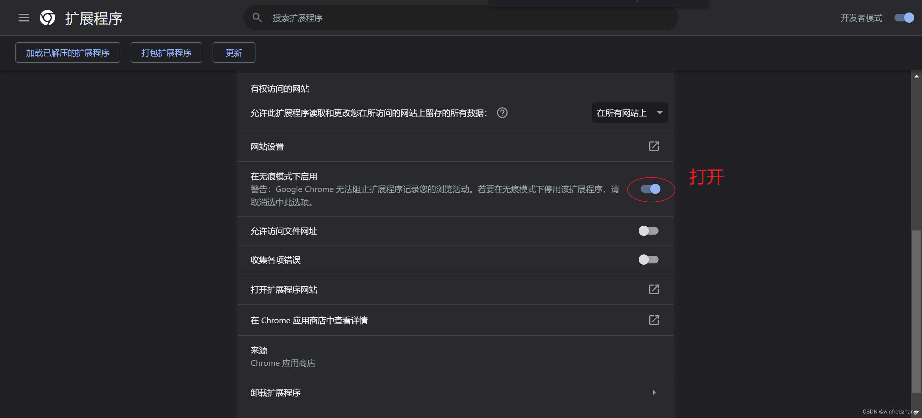Click the 更新 button
This screenshot has height=418, width=922.
tap(234, 52)
